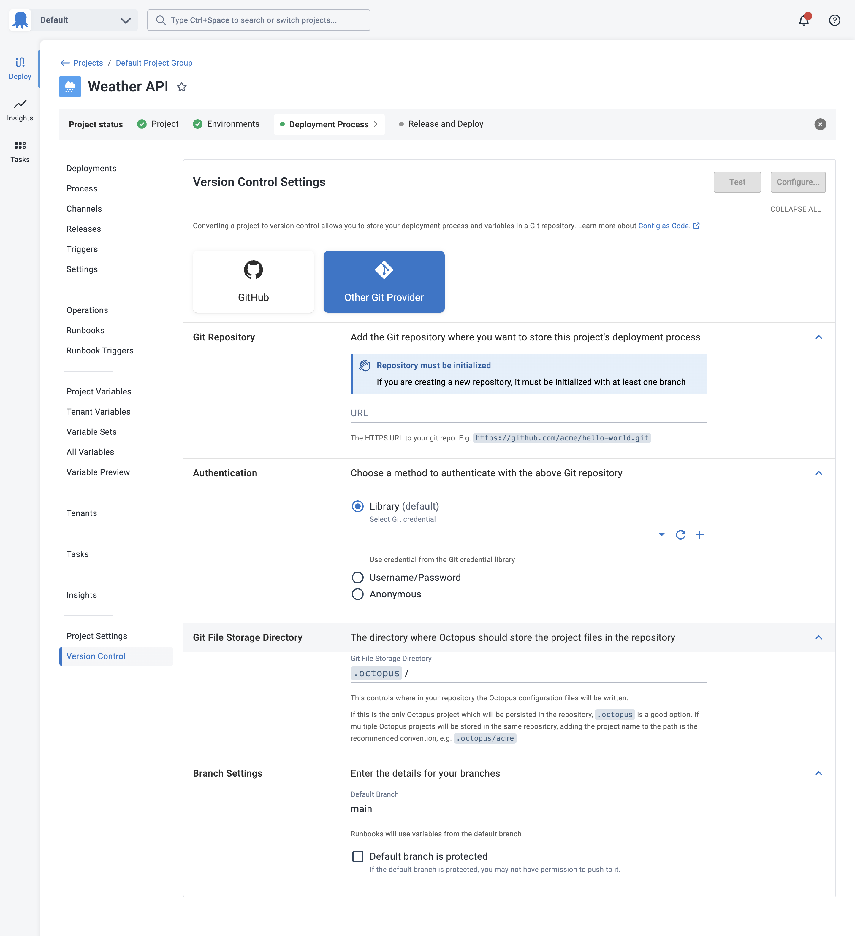Open Triggers in the project menu

pos(82,249)
